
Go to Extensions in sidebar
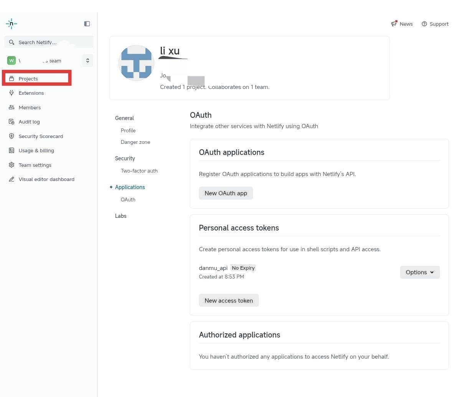tap(31, 93)
